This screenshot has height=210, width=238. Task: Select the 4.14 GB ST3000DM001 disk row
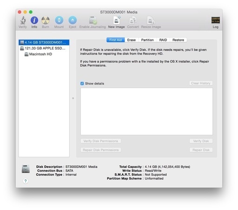click(x=44, y=42)
